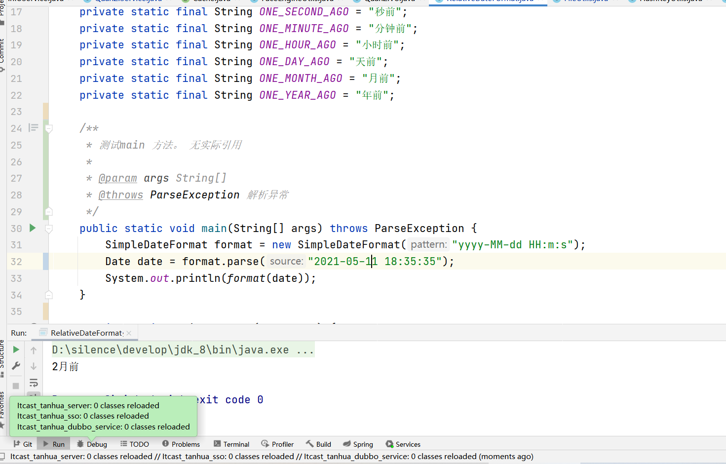The image size is (726, 464).
Task: Open the Terminal tool window
Action: [x=231, y=444]
